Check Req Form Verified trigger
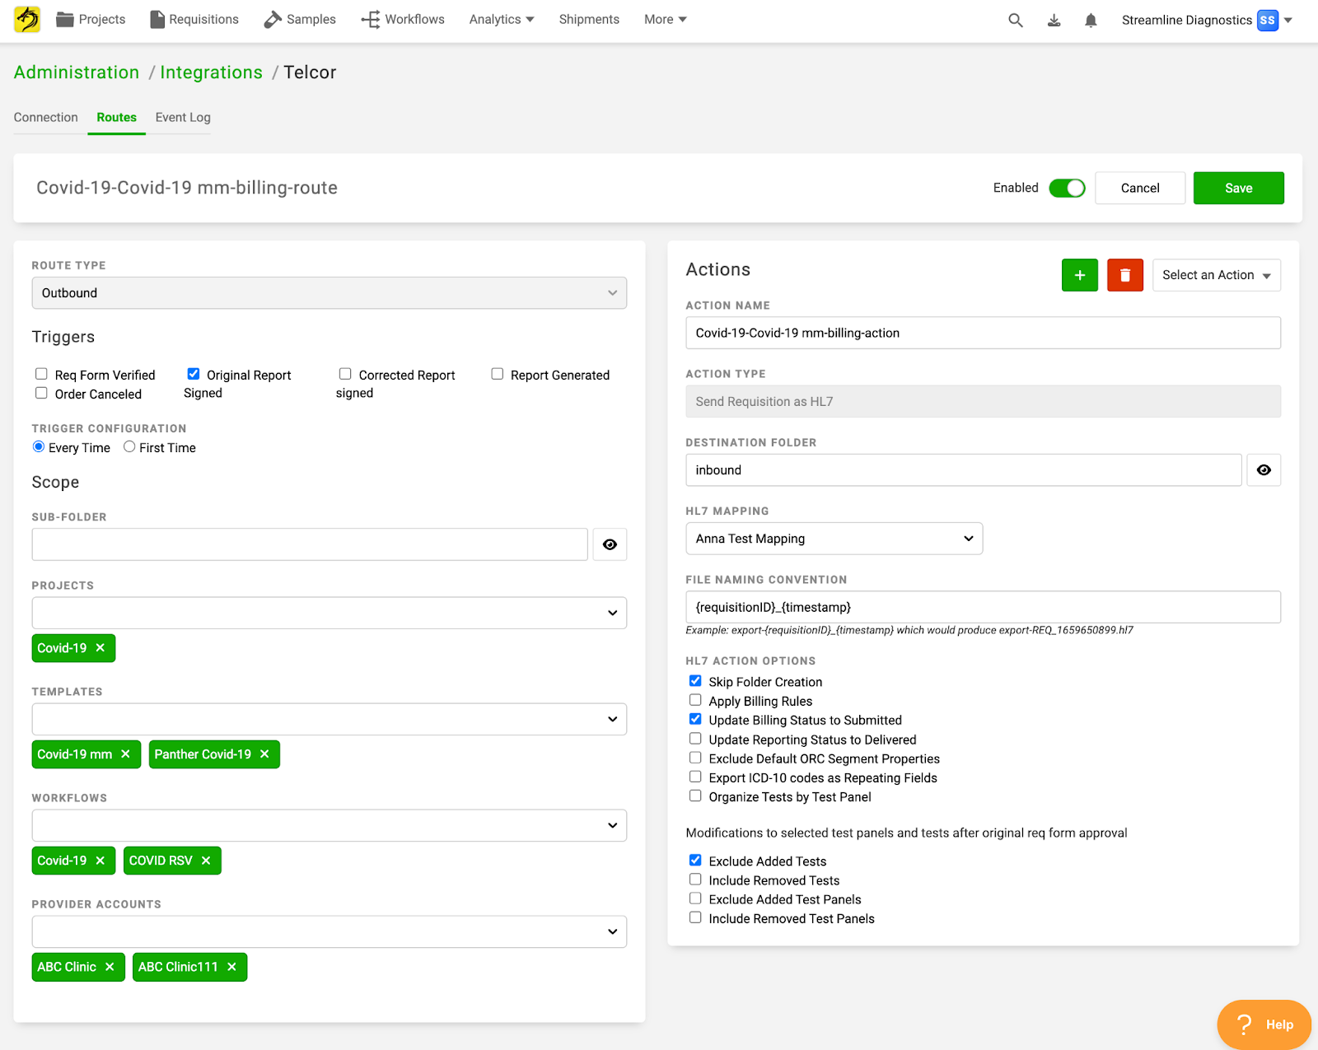The width and height of the screenshot is (1318, 1050). pyautogui.click(x=41, y=374)
